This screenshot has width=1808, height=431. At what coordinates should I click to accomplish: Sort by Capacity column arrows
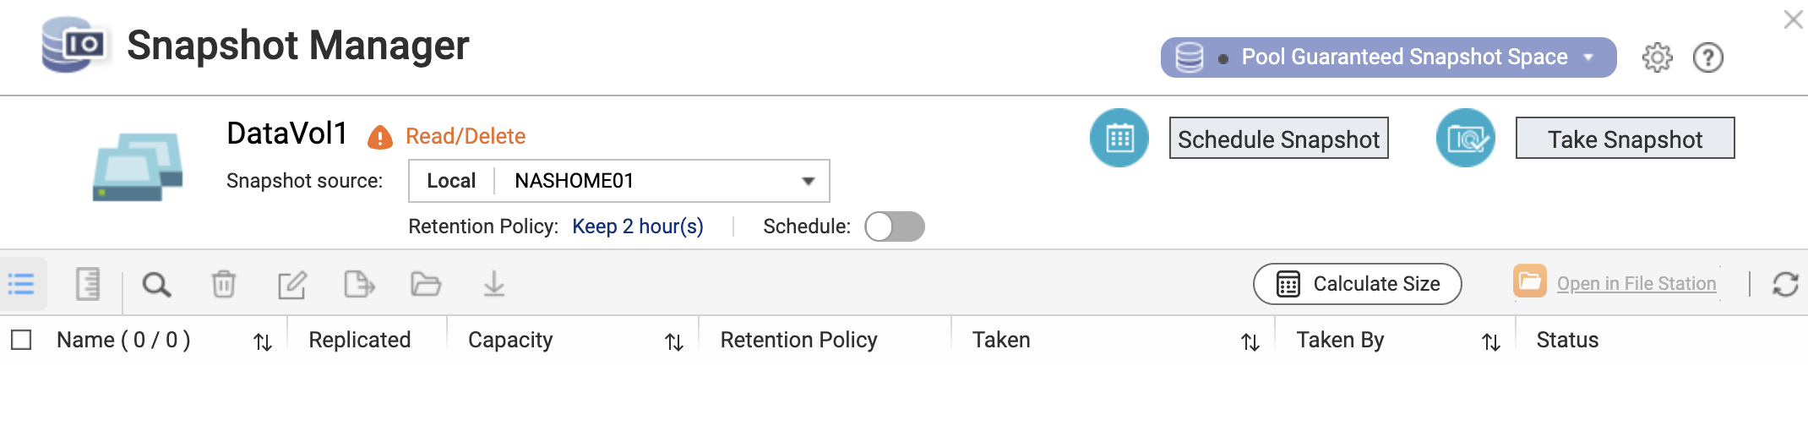coord(673,341)
